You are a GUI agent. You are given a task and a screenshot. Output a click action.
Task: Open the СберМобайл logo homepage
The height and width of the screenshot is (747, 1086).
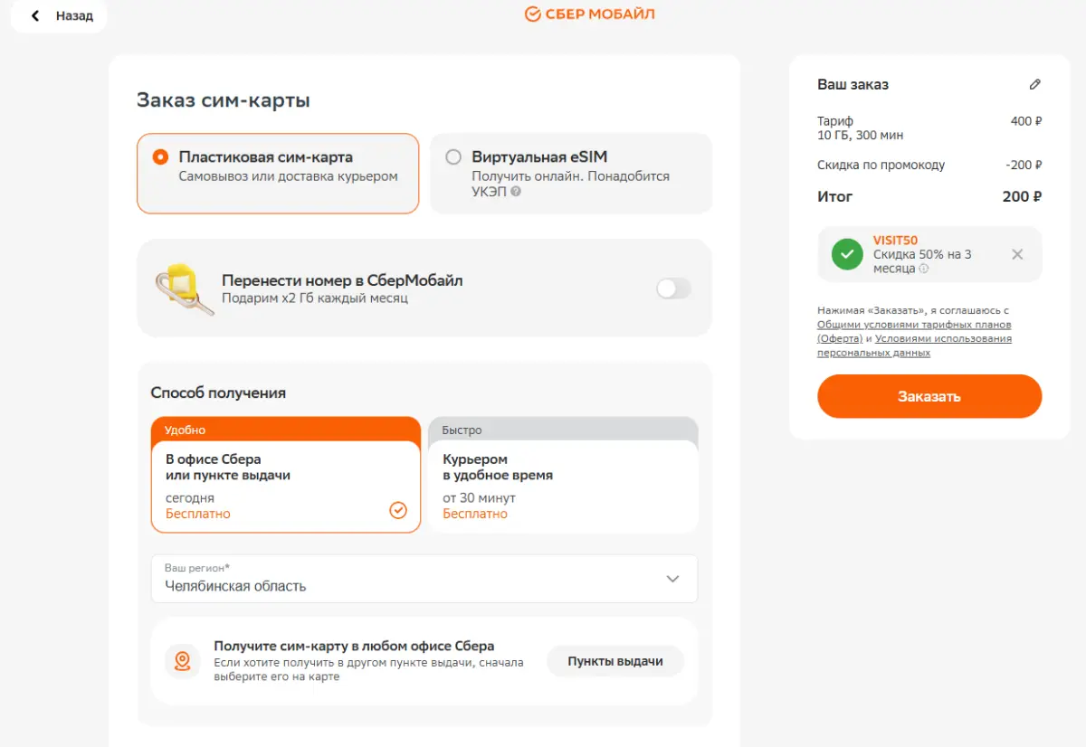tap(589, 14)
